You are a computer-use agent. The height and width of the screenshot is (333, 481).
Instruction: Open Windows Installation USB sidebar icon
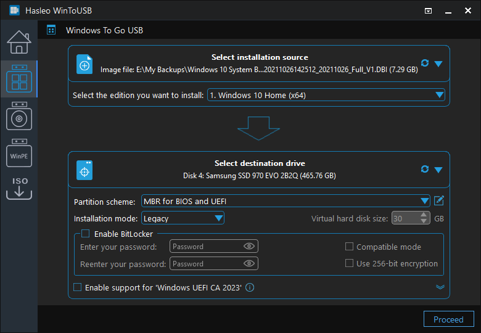point(19,116)
